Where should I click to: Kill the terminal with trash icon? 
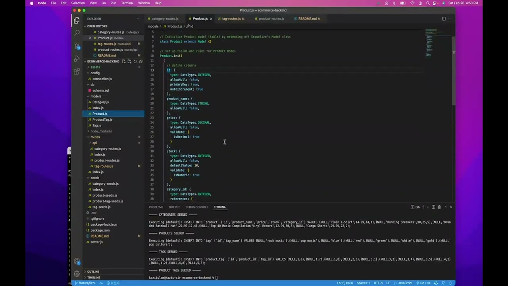[439, 207]
